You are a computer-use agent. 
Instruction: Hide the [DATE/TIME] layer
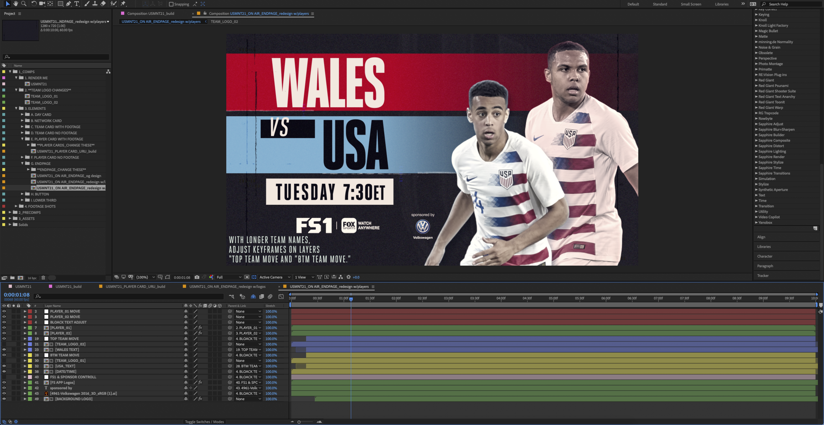4,372
